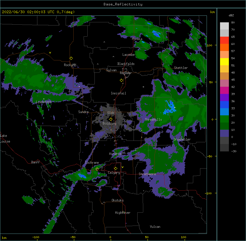The height and width of the screenshot is (241, 246).
Task: Pick the bright green 30 dBZ legend swatch
Action: [224, 119]
